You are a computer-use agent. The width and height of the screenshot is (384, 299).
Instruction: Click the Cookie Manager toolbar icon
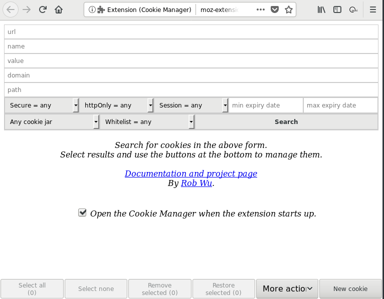click(353, 10)
